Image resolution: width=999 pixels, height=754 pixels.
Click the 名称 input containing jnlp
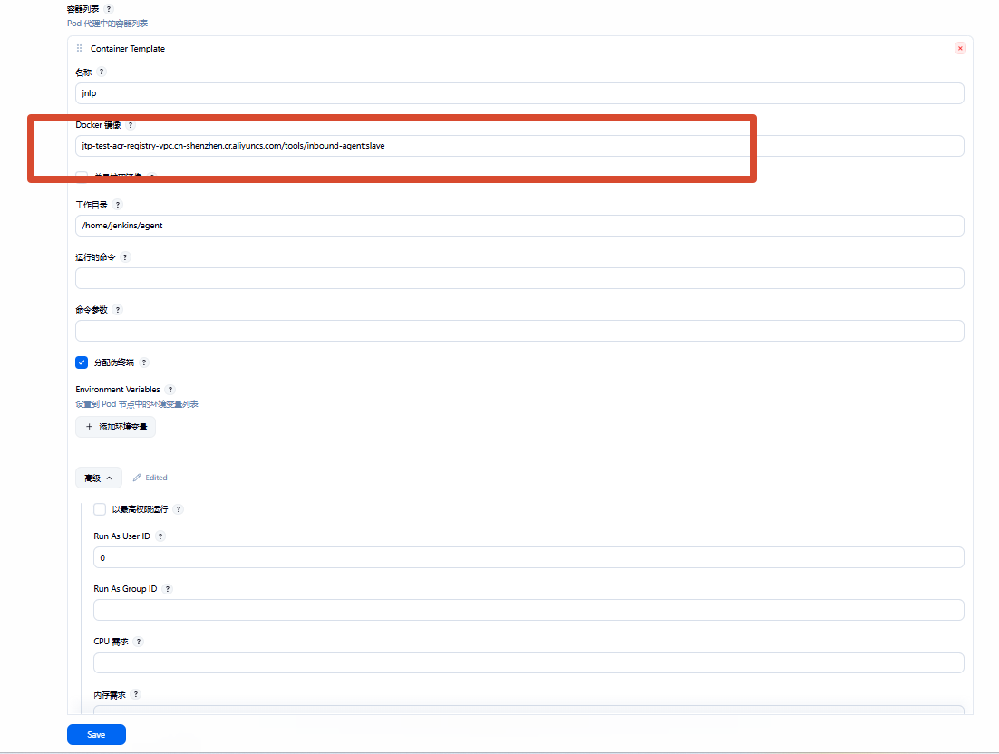(519, 93)
